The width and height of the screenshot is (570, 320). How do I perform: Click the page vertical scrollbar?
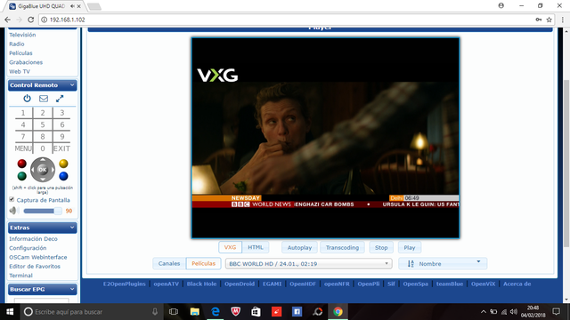[x=566, y=164]
